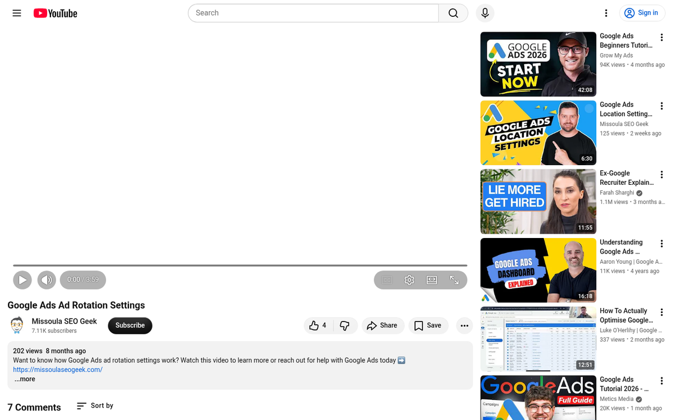Open more actions with the three-dot button
The width and height of the screenshot is (673, 420).
coord(464,325)
